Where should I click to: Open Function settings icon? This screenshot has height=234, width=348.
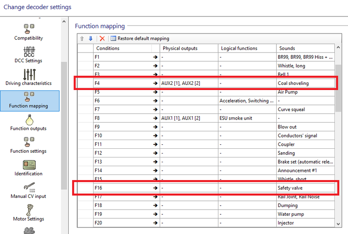coord(29,142)
